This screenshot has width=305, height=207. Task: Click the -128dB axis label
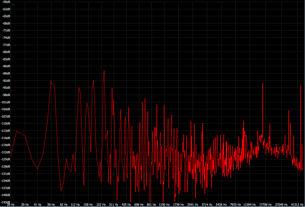(x=5, y=166)
